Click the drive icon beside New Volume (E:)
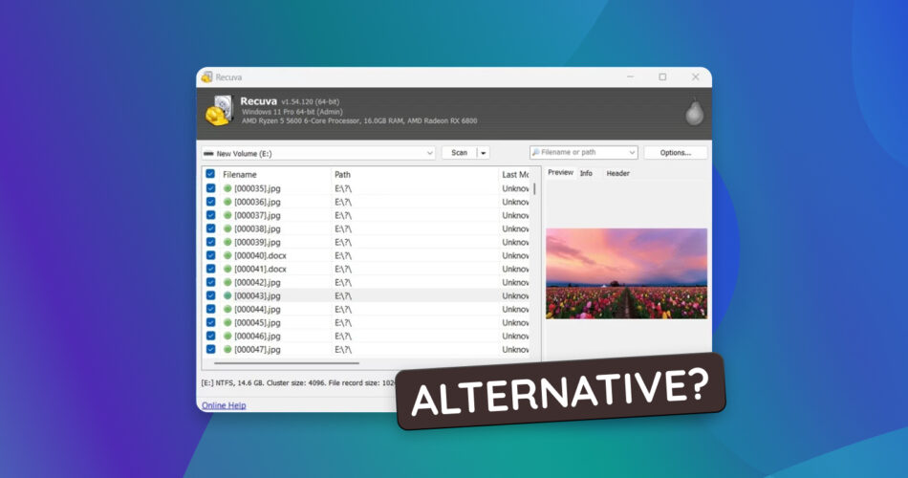 tap(208, 154)
